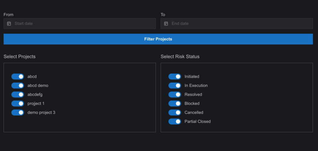Turn off the abcd demo toggle
Viewport: 318px width, 151px height.
point(18,85)
